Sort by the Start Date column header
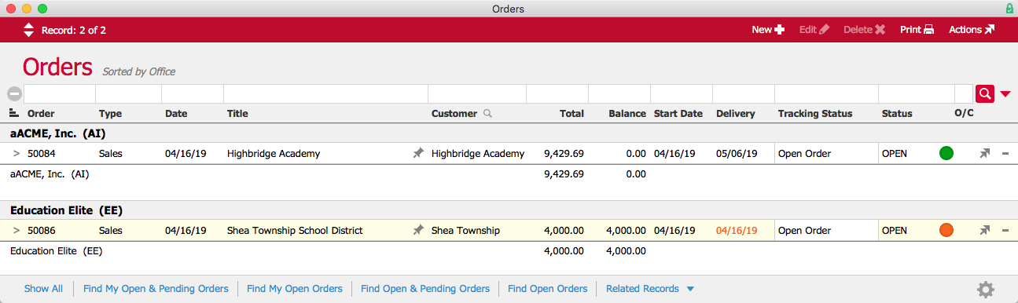 click(x=678, y=114)
